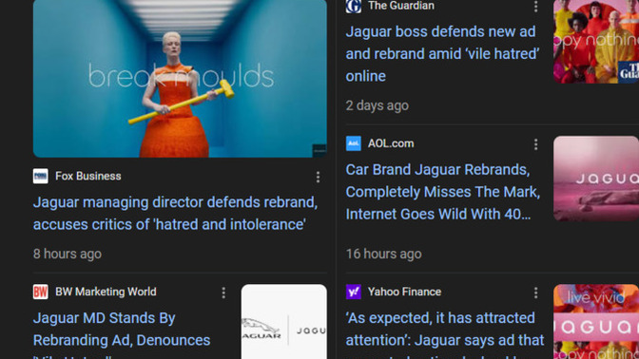639x359 pixels.
Task: Open the AOL.com article options menu
Action: [x=535, y=144]
